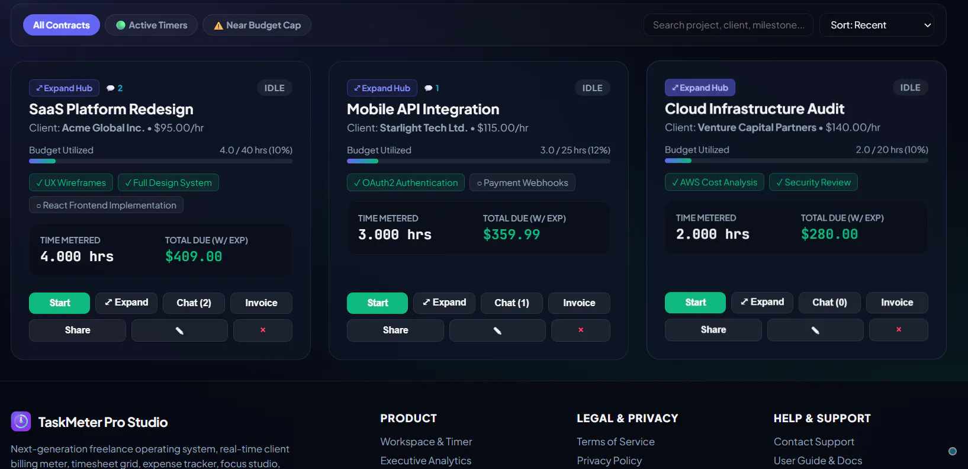Toggle the UX Wireframes milestone
Screen dimensions: 968x469
(x=71, y=183)
